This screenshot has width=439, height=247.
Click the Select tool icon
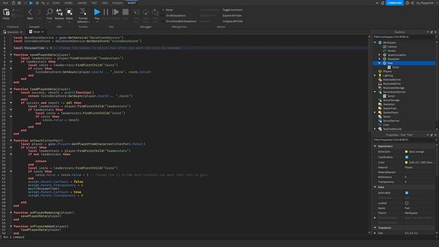point(69,12)
